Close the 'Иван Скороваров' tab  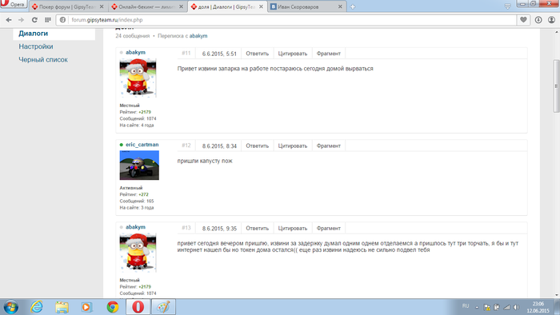(340, 6)
